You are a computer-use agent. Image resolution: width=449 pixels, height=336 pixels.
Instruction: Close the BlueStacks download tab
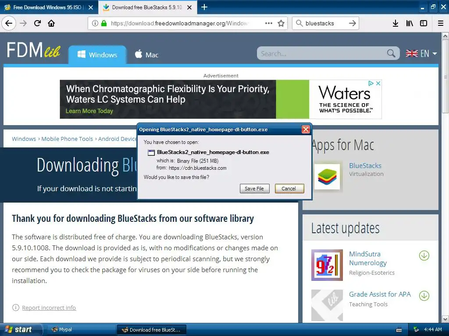click(x=189, y=7)
